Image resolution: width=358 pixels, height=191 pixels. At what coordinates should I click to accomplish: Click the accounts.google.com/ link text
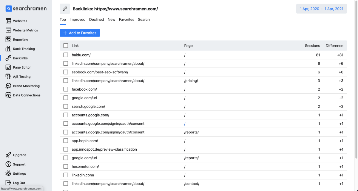[90, 115]
